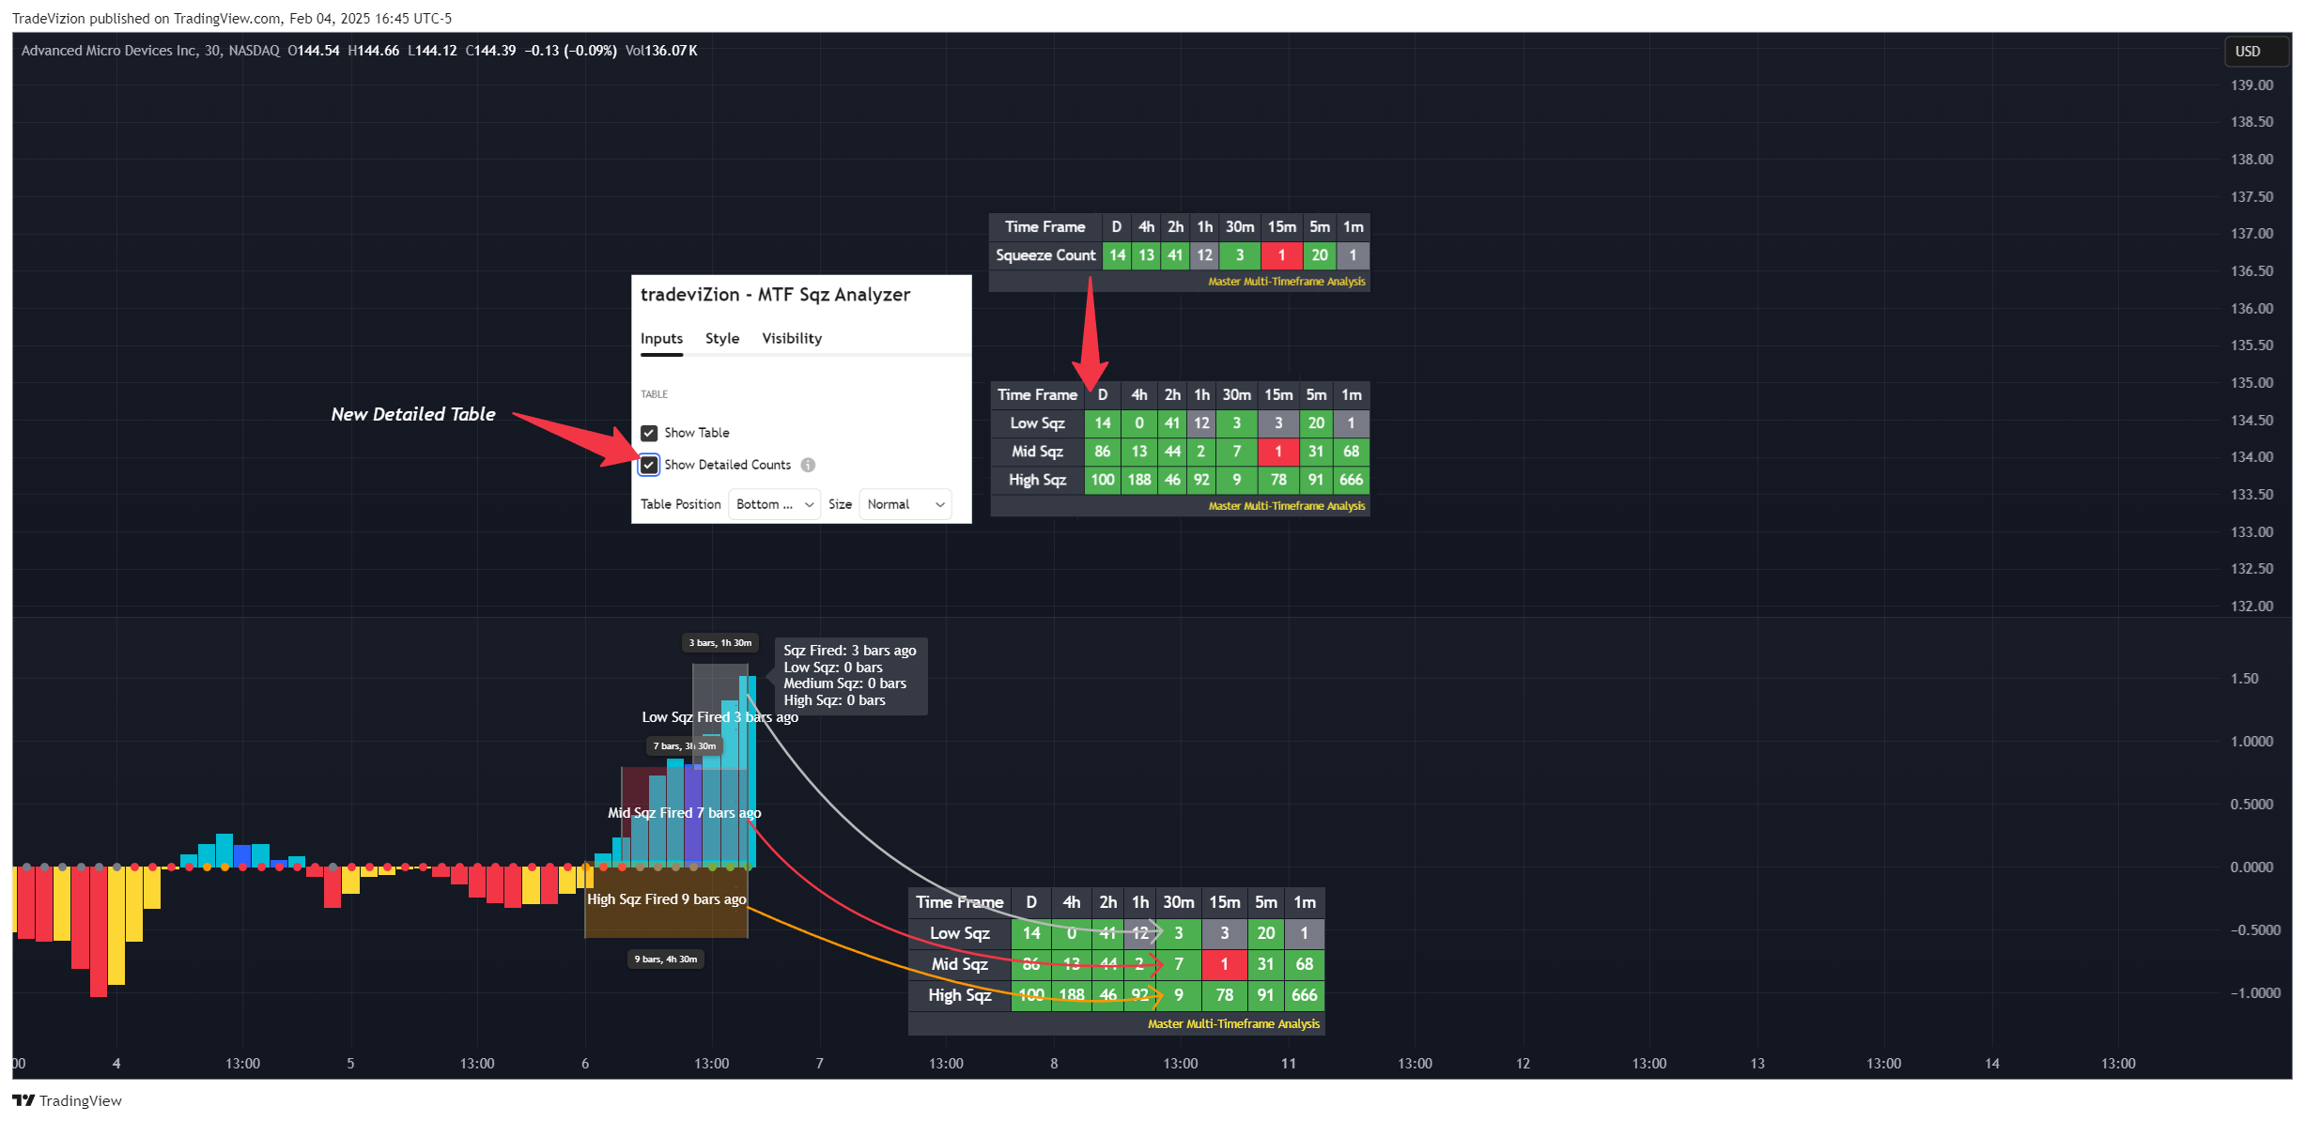Screen dimensions: 2305x1121
Task: Switch to the Style tab
Action: [722, 339]
